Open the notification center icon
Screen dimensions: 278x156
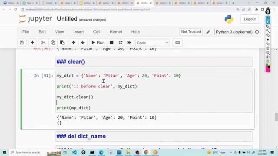(272, 152)
